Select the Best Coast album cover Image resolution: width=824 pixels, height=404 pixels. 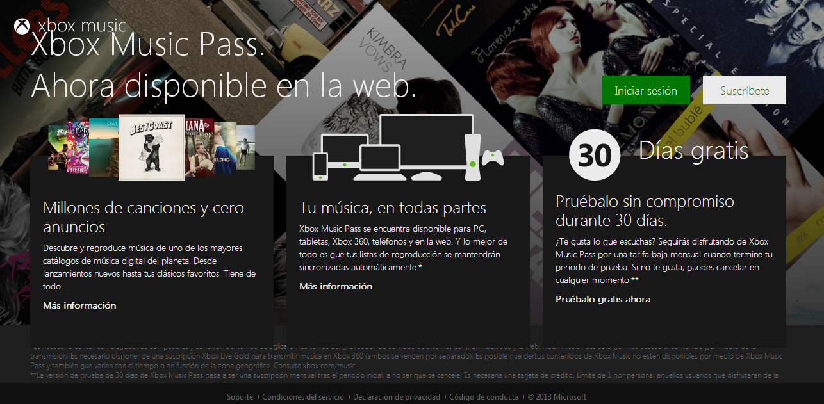click(x=152, y=148)
